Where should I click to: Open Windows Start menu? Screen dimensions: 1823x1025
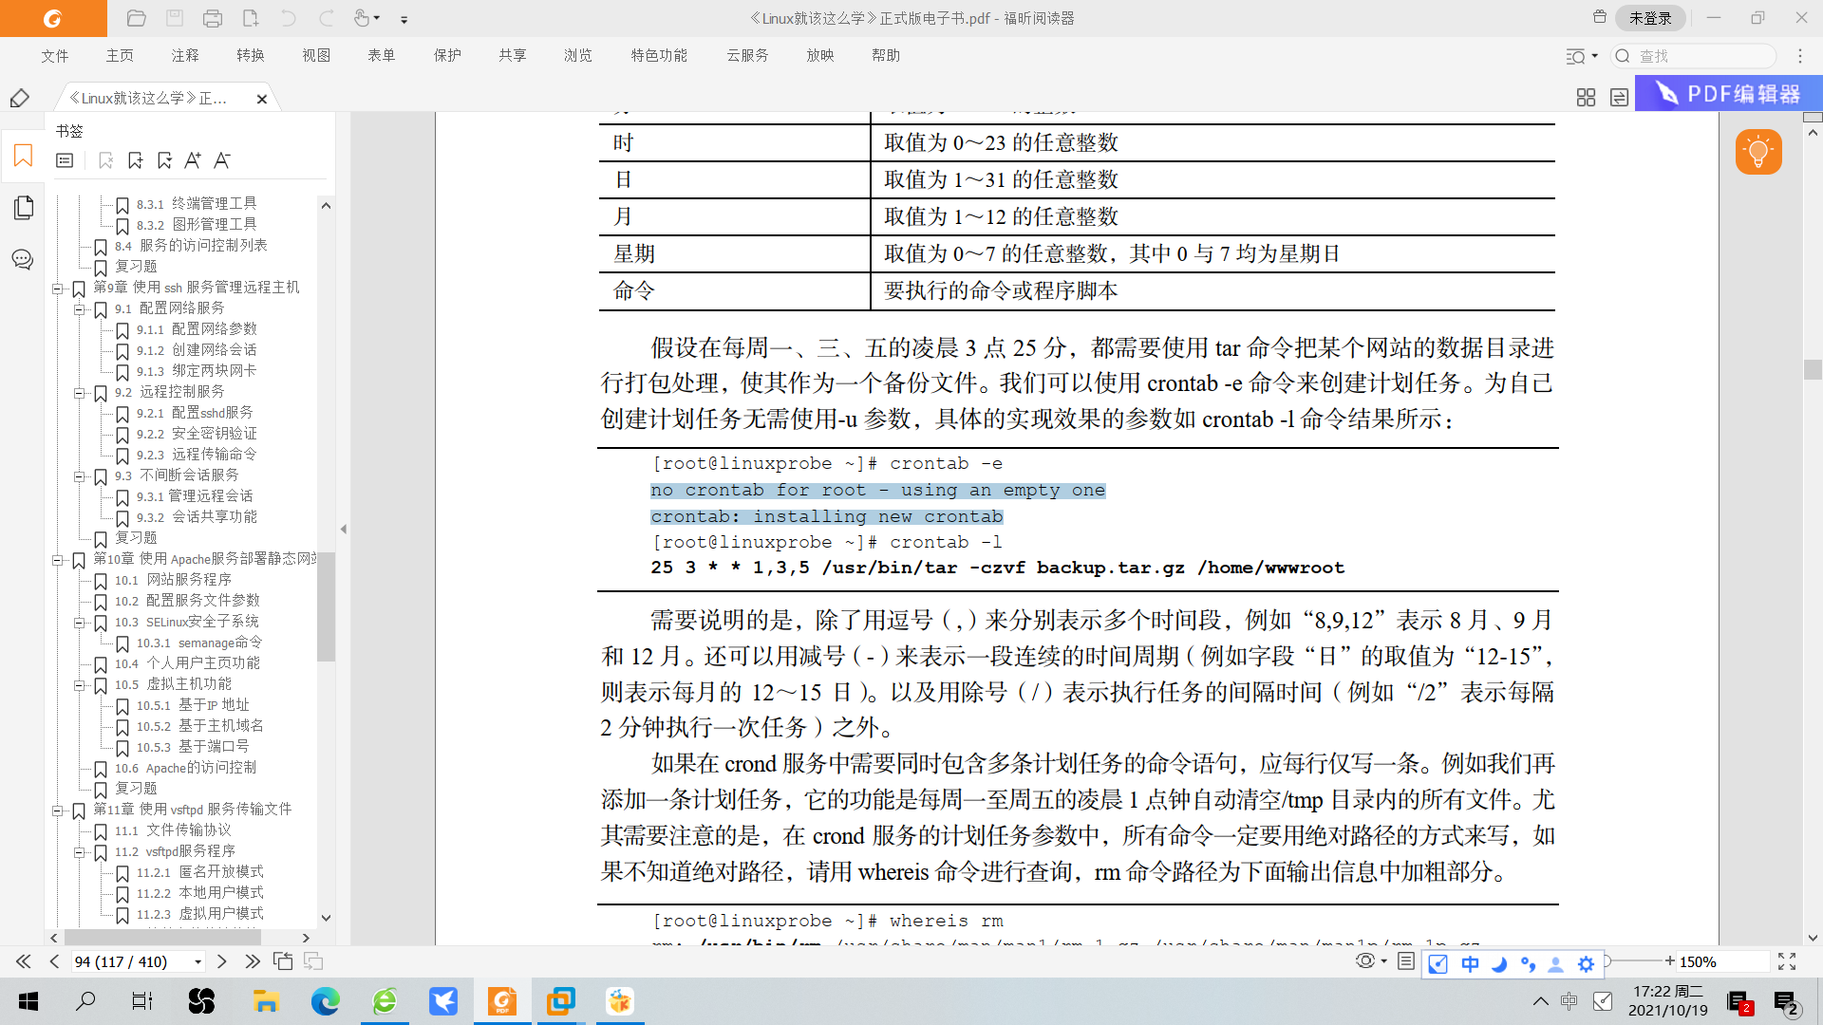click(28, 1001)
